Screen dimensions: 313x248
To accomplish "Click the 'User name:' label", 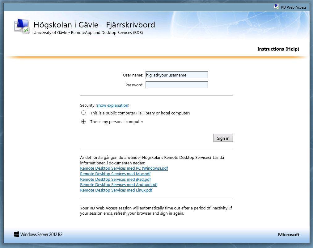I will tap(133, 75).
